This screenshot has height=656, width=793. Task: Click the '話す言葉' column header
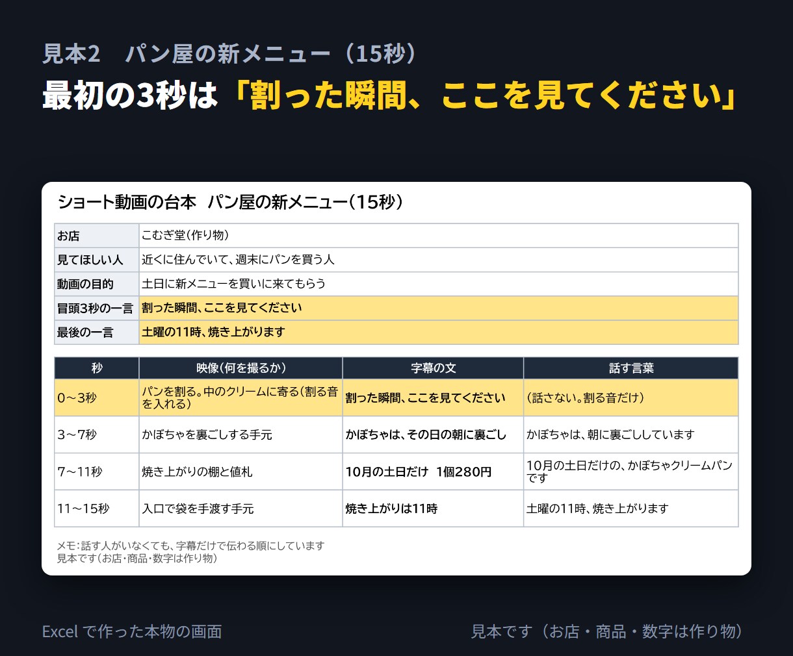(x=631, y=368)
